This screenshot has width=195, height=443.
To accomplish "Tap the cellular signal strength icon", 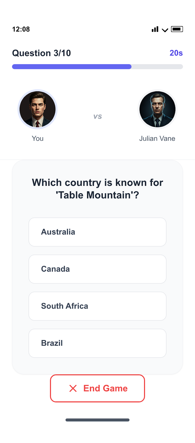I will pos(155,29).
